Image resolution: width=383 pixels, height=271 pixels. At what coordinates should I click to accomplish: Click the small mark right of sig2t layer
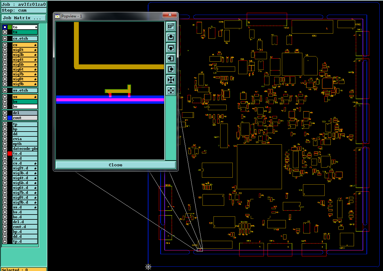[x=35, y=50]
